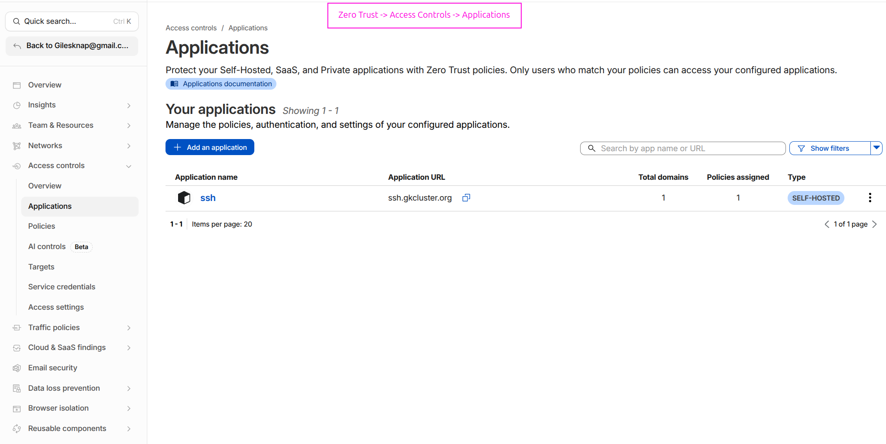This screenshot has height=444, width=886.
Task: Open the three-dot menu for ssh app
Action: (870, 198)
